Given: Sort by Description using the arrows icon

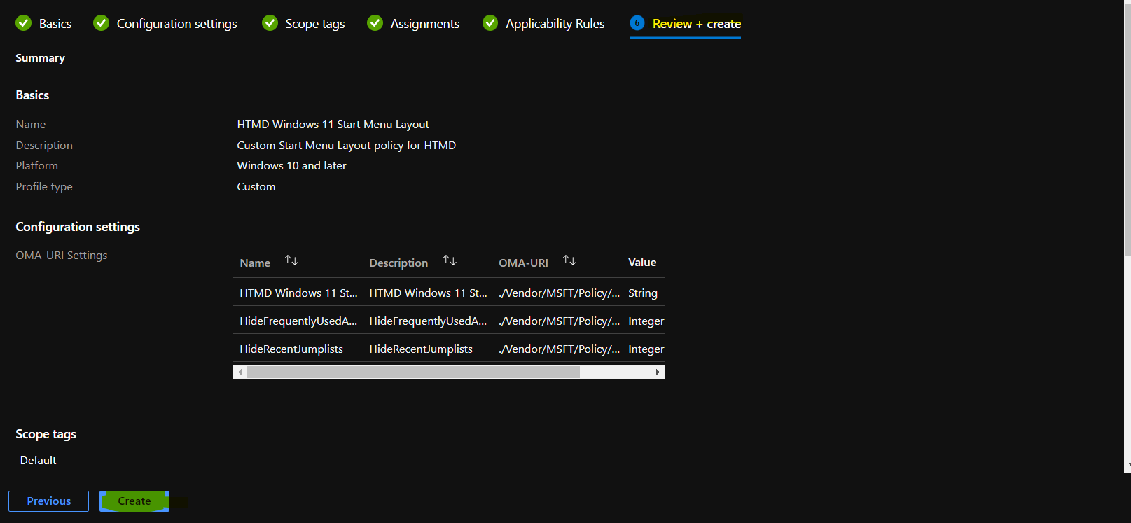Looking at the screenshot, I should 450,261.
